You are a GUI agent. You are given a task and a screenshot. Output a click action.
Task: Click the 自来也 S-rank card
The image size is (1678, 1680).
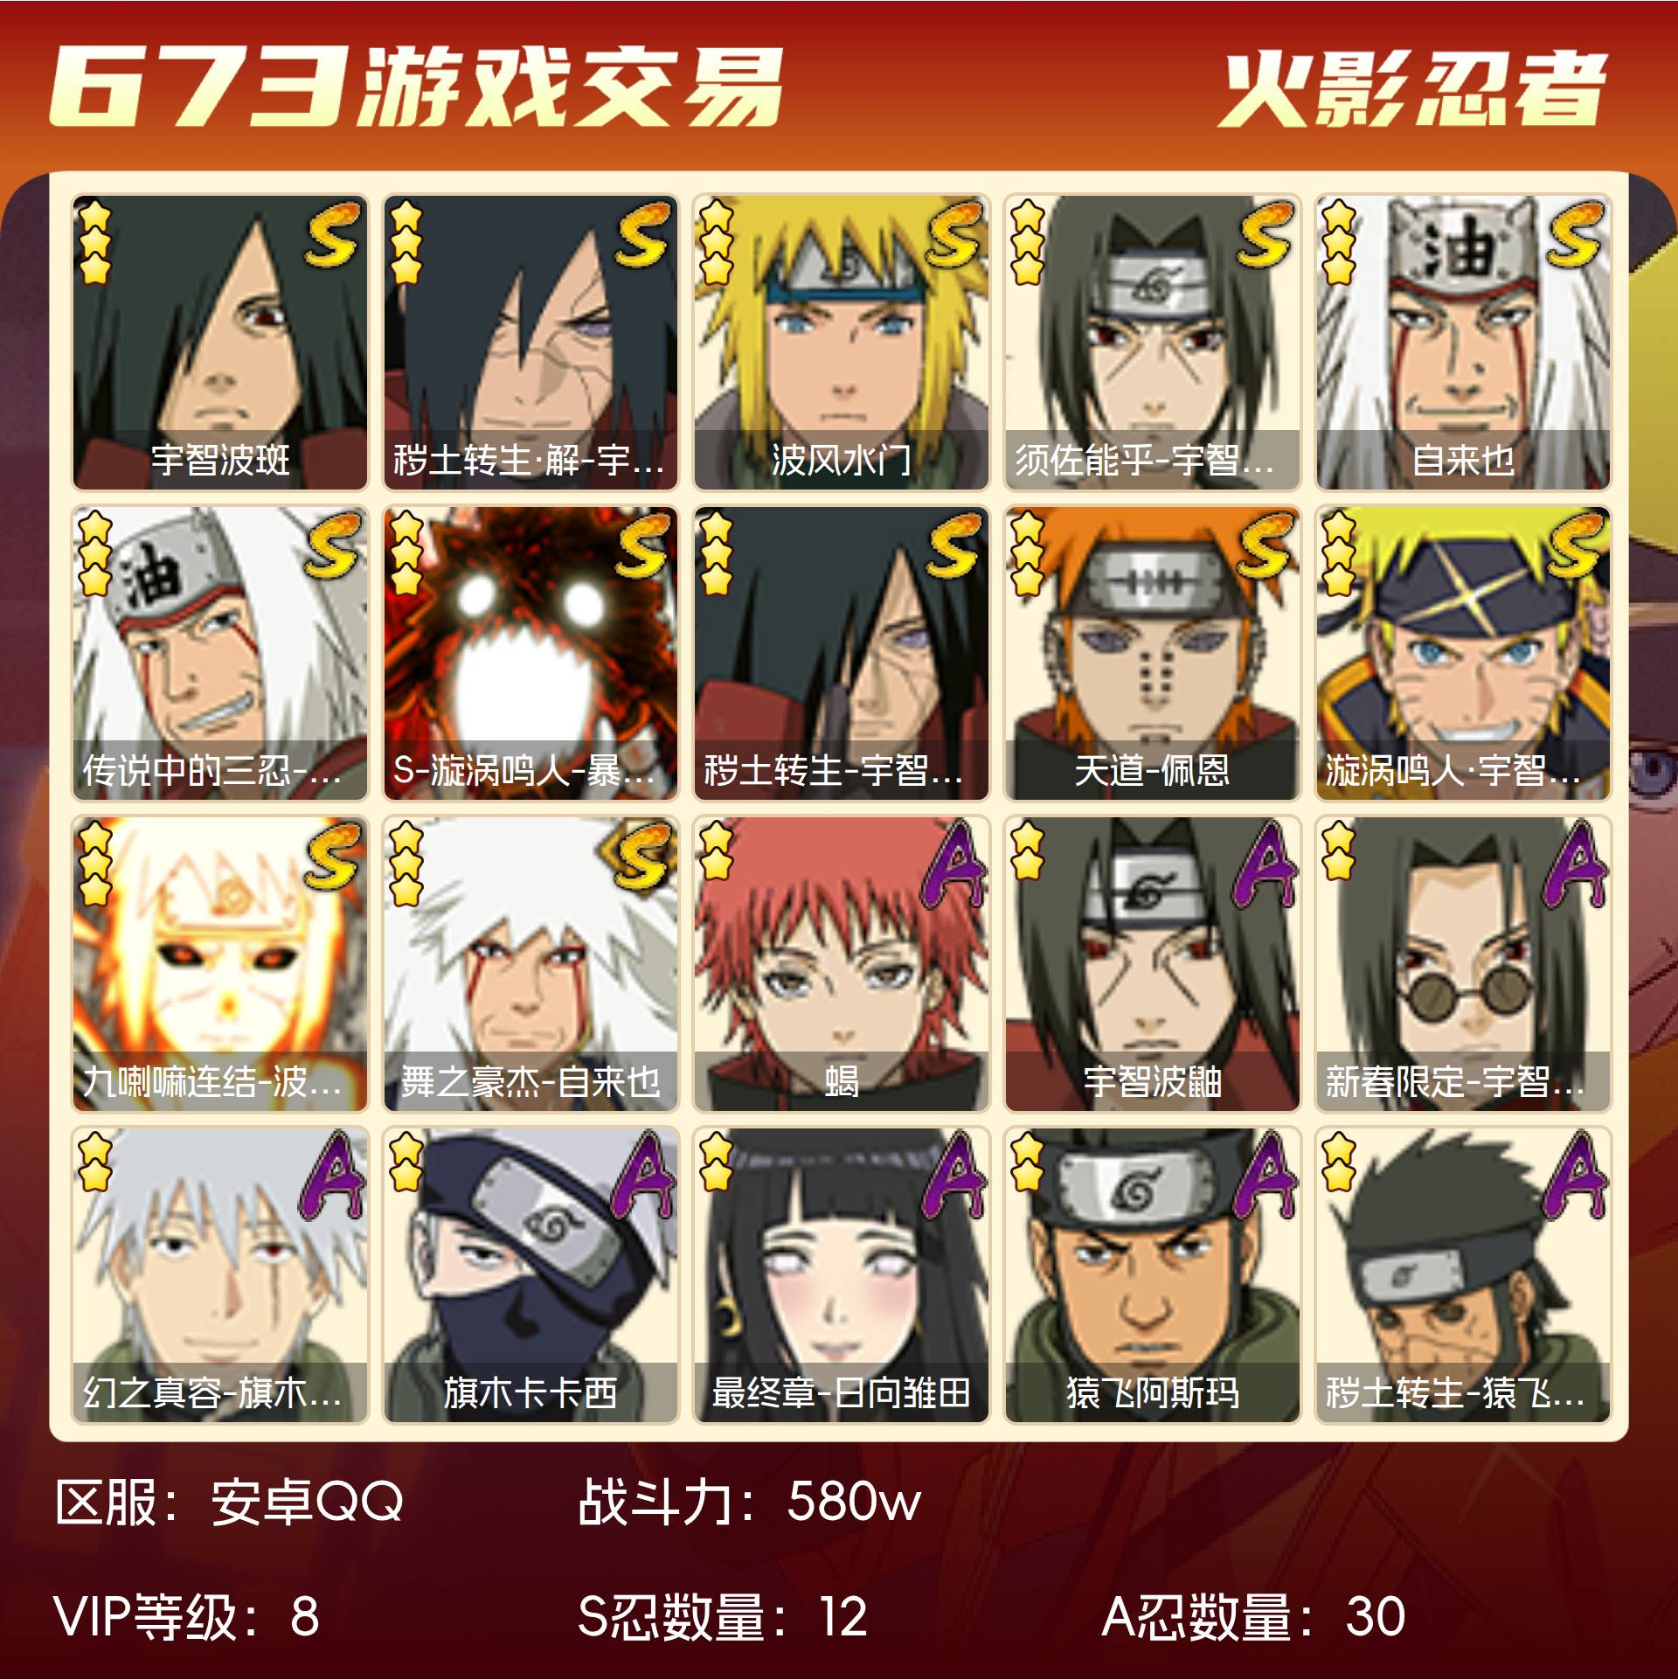[x=1462, y=342]
